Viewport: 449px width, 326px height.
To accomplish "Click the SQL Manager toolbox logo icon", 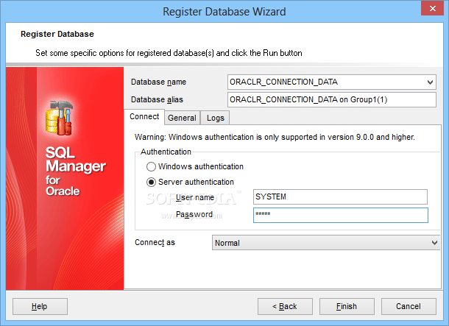I will (59, 118).
